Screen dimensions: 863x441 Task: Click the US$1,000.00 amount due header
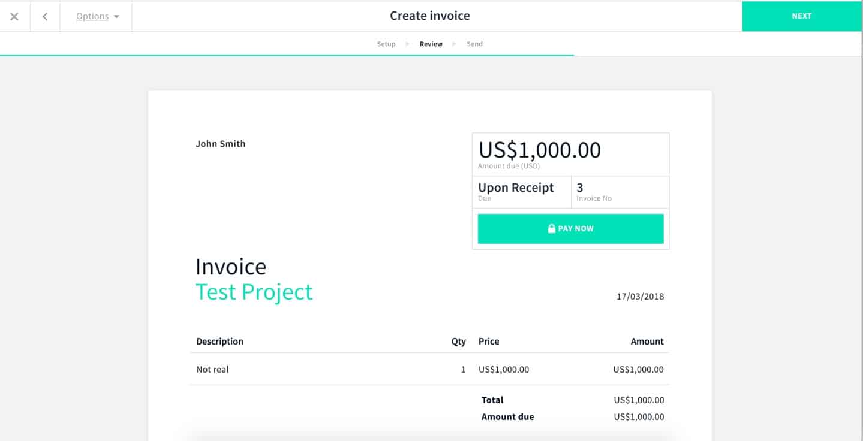tap(539, 150)
